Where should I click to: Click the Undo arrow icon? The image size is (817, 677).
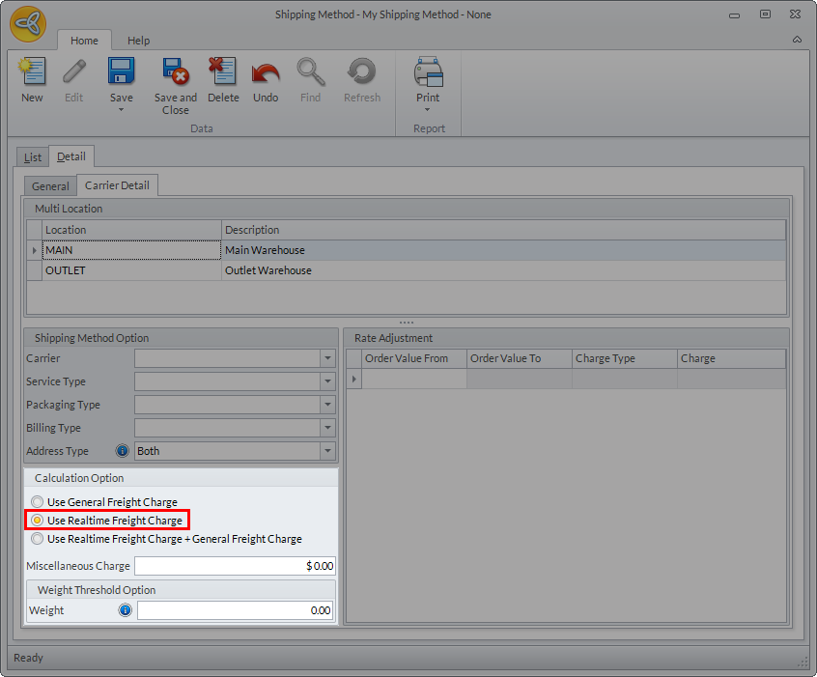(266, 73)
